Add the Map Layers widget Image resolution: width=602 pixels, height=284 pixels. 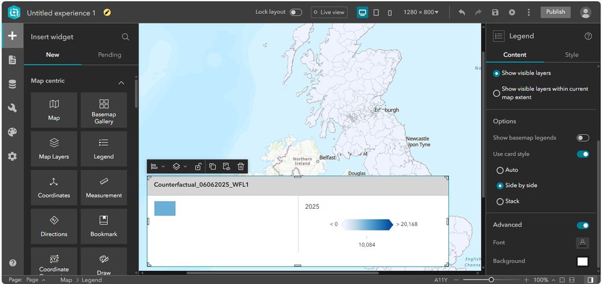[x=54, y=149]
